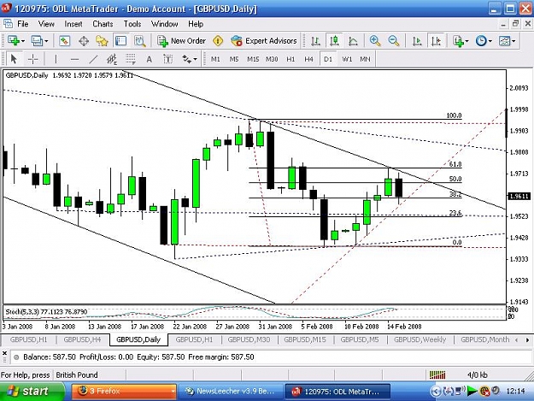Select the trendline tool
Viewport: 534px width, 401px height.
[x=93, y=59]
